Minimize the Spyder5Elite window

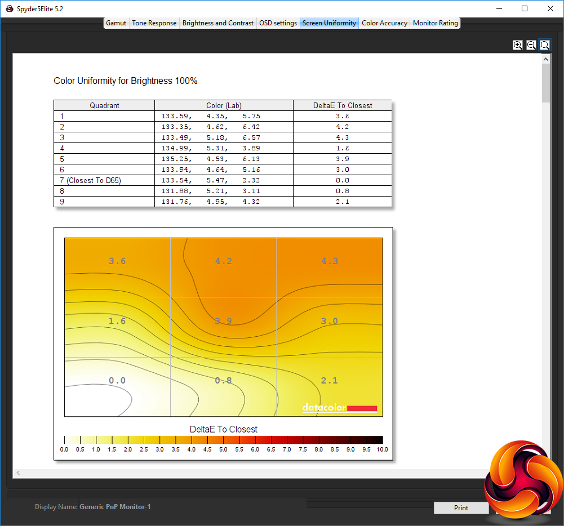[499, 8]
